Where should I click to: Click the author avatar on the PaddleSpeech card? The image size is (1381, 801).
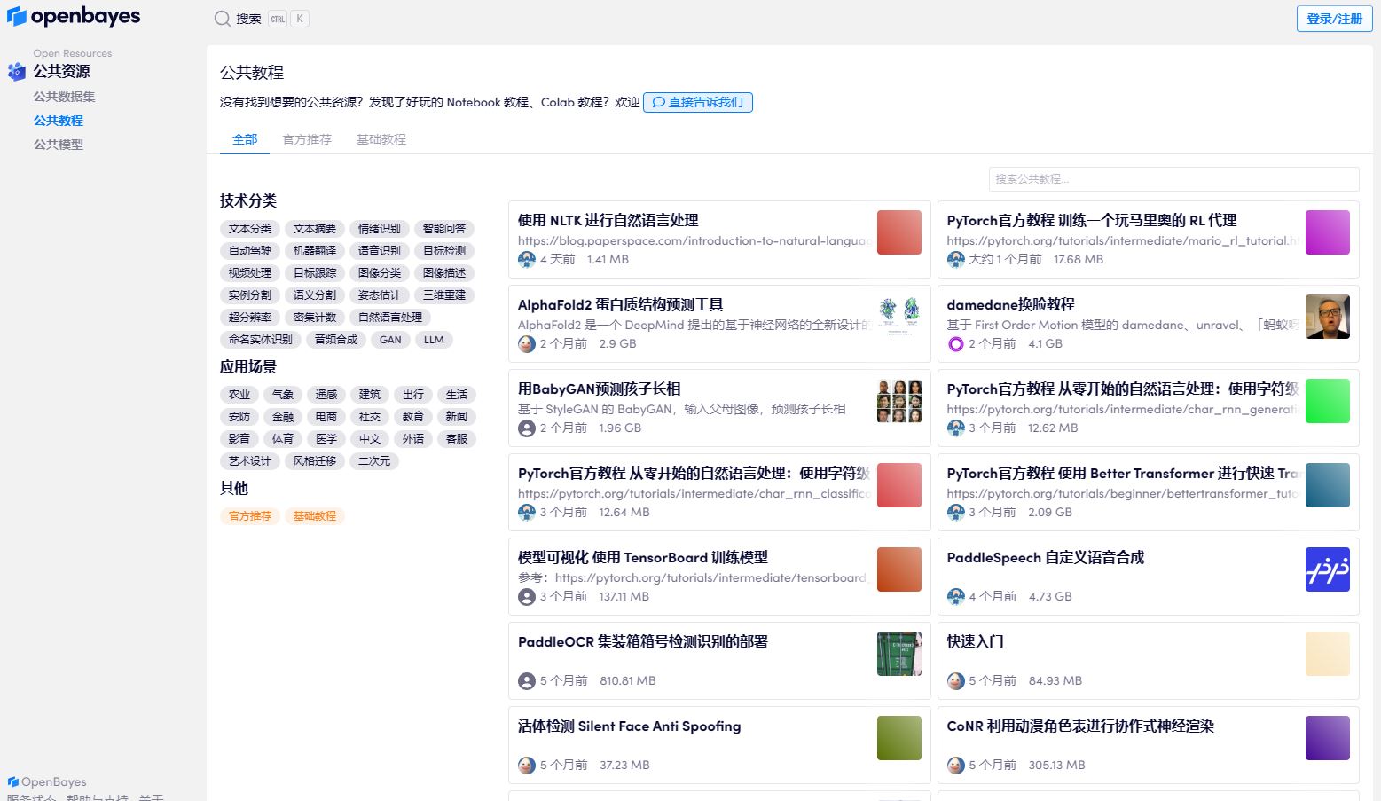click(956, 597)
